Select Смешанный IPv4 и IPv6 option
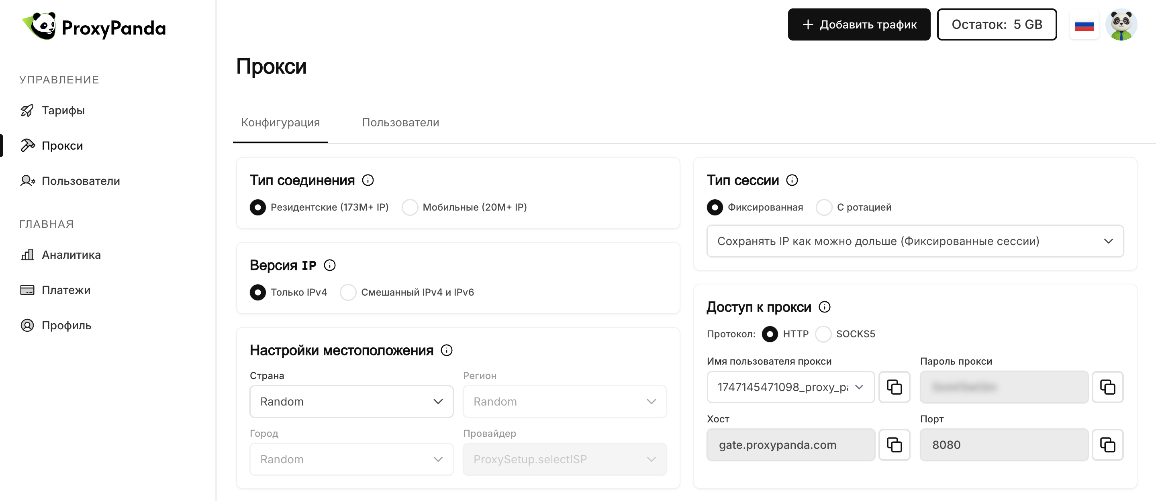 [348, 292]
